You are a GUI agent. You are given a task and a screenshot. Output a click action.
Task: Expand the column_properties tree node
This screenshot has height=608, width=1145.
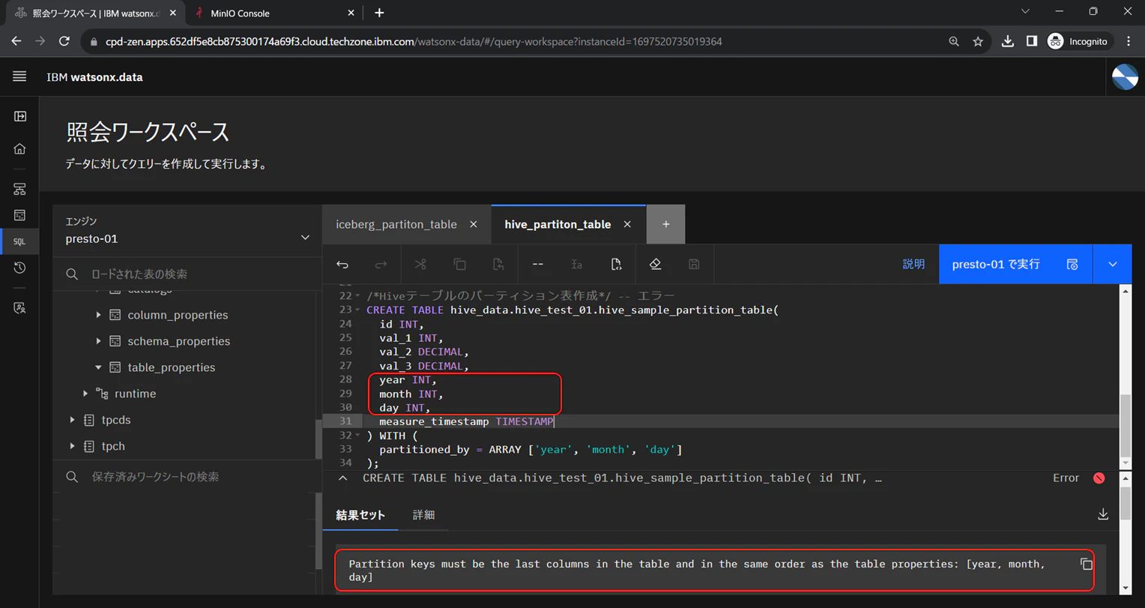click(98, 315)
